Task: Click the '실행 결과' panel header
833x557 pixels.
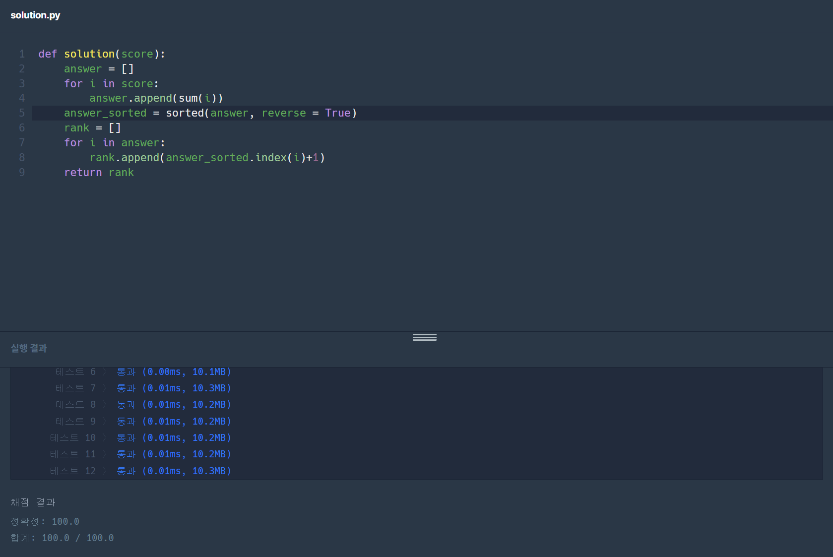Action: 29,348
